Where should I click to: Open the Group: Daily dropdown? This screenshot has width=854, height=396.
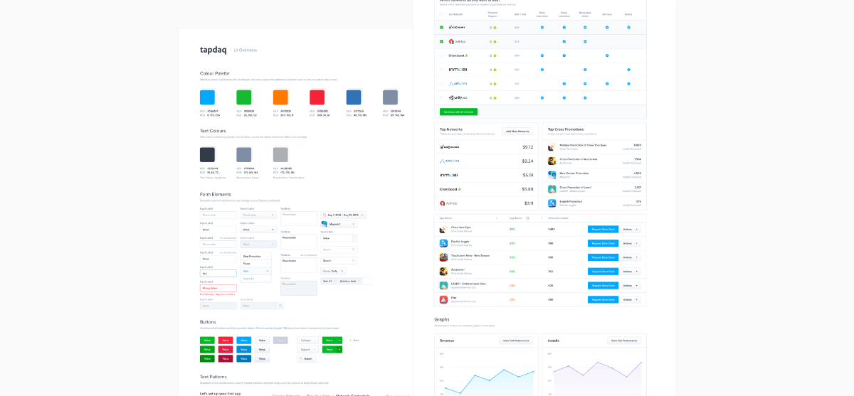coord(334,271)
